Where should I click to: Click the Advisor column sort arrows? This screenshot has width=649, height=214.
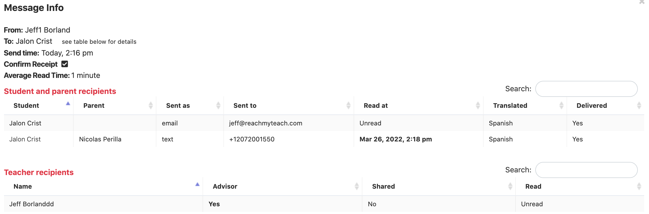[357, 186]
